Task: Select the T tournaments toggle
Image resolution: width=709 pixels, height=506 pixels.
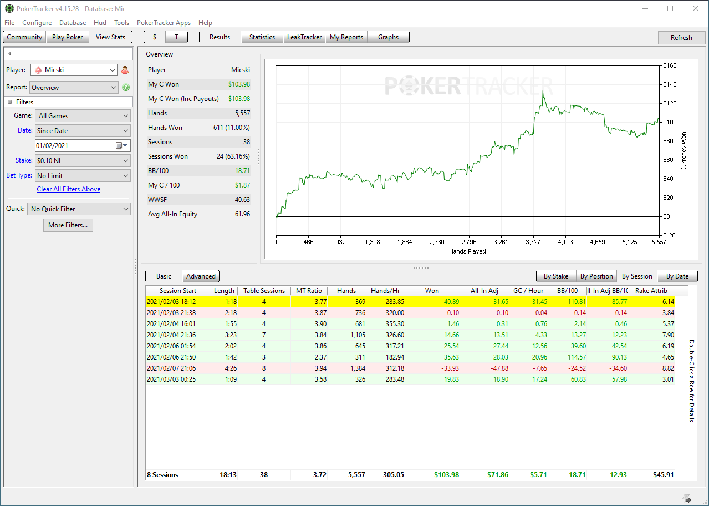Action: coord(177,37)
